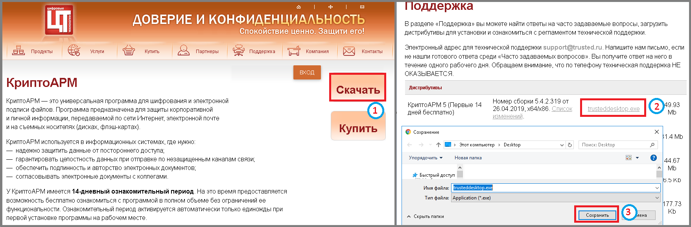The height and width of the screenshot is (227, 691).
Task: Open the Тип файла dropdown
Action: click(555, 198)
